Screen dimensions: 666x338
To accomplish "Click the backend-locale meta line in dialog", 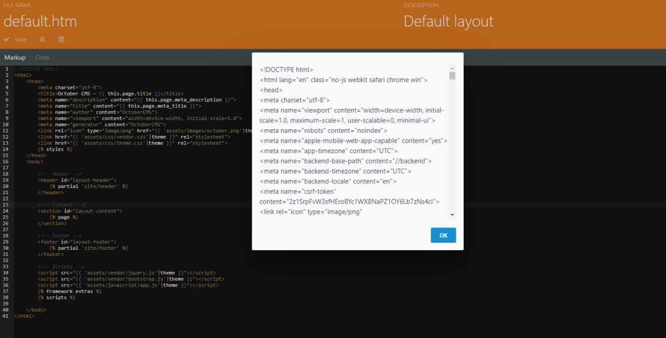I will pos(328,181).
